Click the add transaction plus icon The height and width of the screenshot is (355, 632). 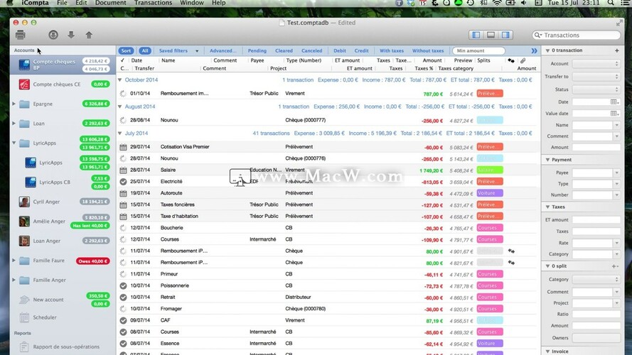click(616, 50)
